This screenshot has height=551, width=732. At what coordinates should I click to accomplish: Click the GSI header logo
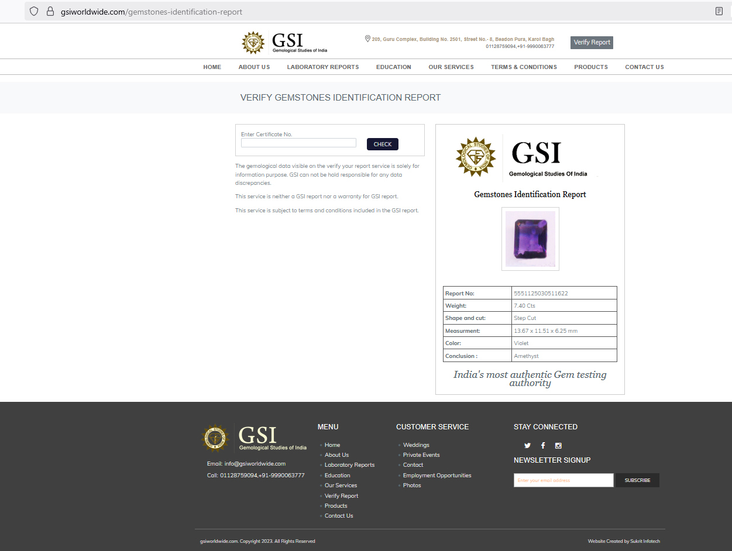pyautogui.click(x=285, y=42)
